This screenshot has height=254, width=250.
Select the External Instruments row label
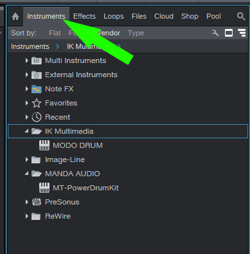81,75
